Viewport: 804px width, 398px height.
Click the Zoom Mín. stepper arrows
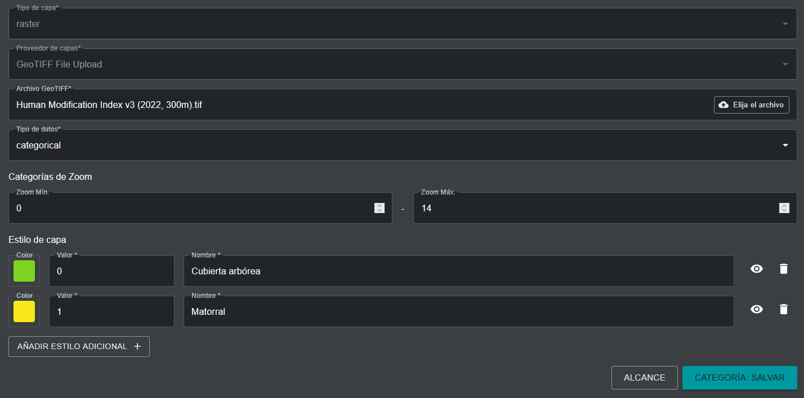coord(379,208)
